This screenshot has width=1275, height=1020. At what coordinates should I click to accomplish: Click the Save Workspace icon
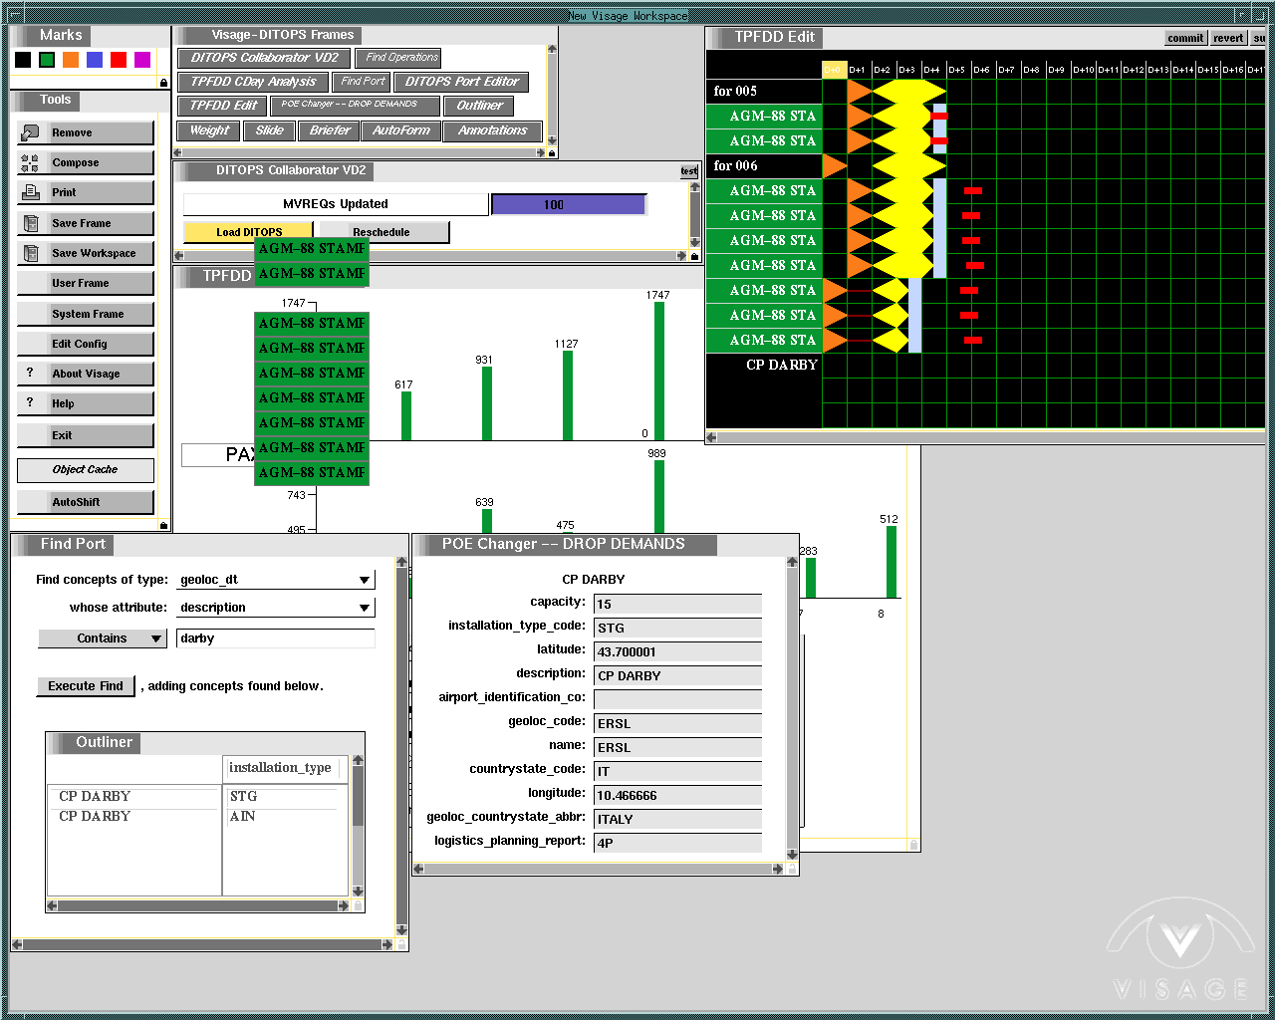pos(30,253)
